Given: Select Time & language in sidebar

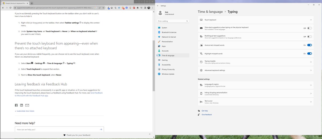Looking at the screenshot, I should [x=173, y=55].
